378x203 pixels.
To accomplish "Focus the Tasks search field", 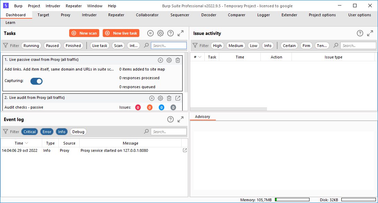I will [169, 46].
